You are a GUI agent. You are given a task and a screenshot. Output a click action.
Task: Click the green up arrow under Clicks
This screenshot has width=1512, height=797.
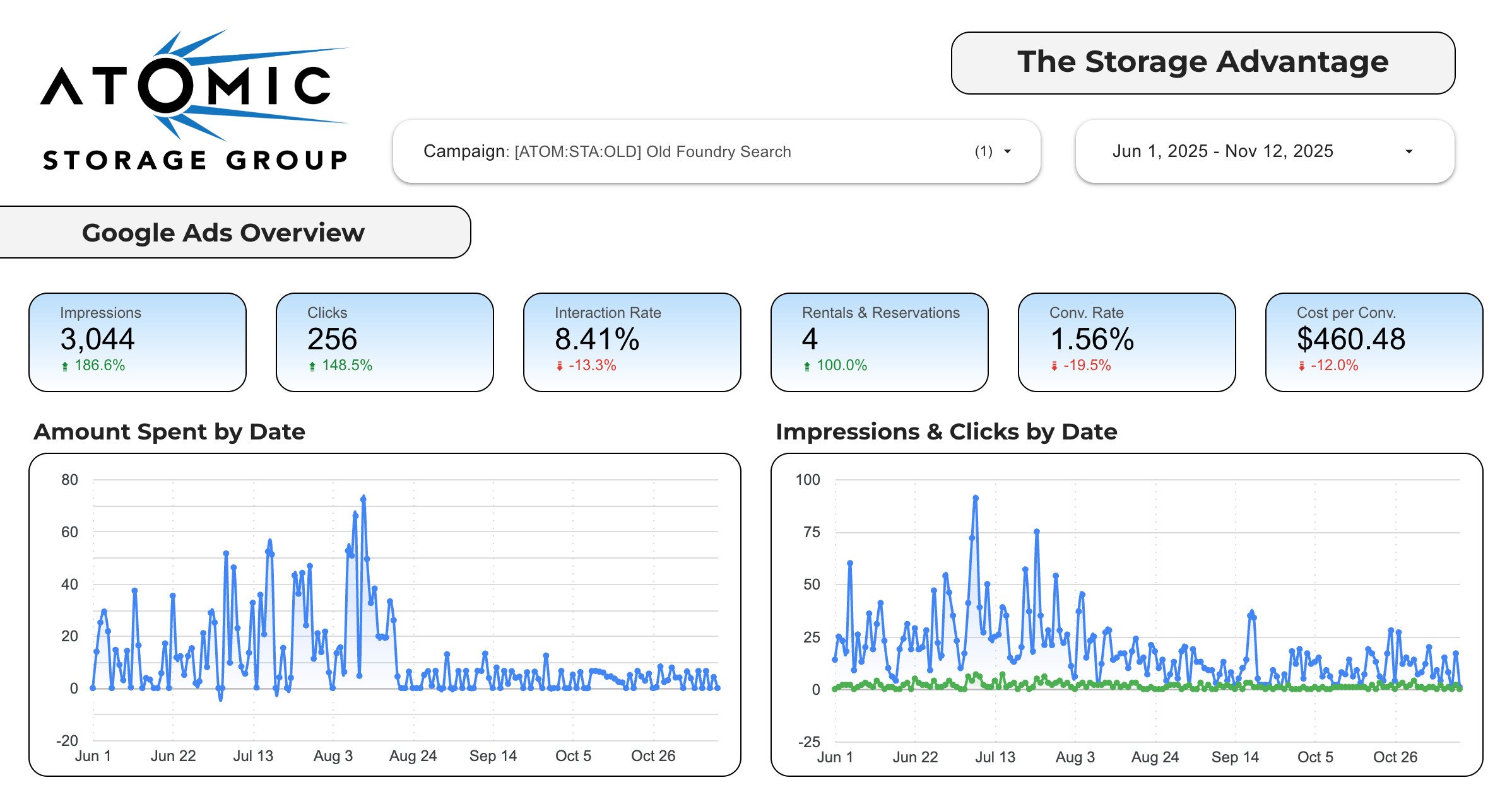point(312,366)
